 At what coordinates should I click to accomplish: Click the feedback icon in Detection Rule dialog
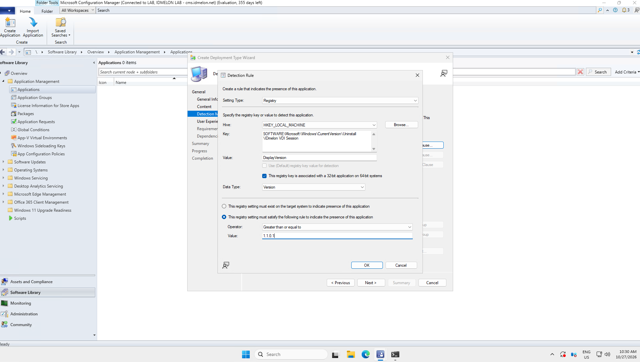(226, 265)
